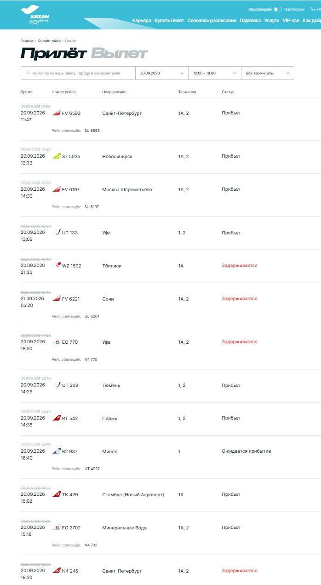
Task: Switch to the Вылет tab
Action: pyautogui.click(x=119, y=53)
